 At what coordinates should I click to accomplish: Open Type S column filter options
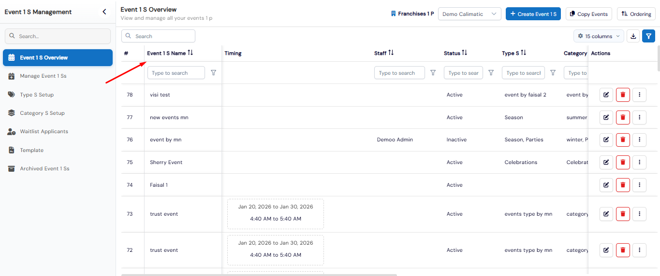553,73
